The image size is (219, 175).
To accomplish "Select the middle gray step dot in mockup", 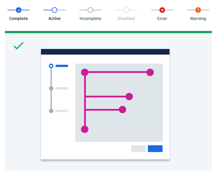I will point(51,88).
